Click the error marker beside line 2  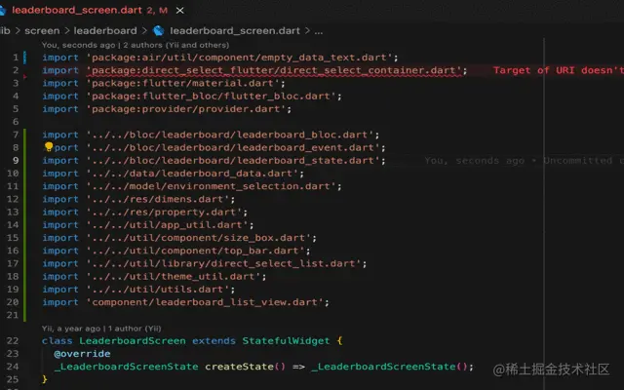click(25, 76)
